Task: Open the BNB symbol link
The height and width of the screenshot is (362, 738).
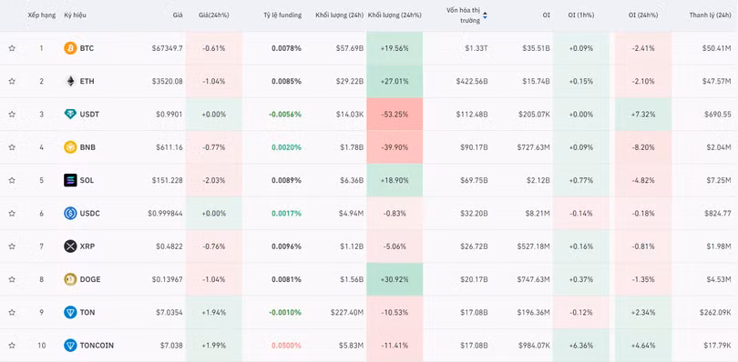Action: 87,147
